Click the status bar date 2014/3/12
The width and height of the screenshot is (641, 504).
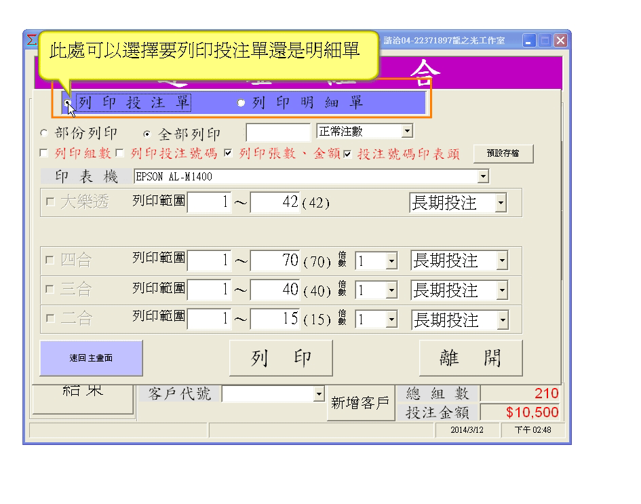coord(467,430)
